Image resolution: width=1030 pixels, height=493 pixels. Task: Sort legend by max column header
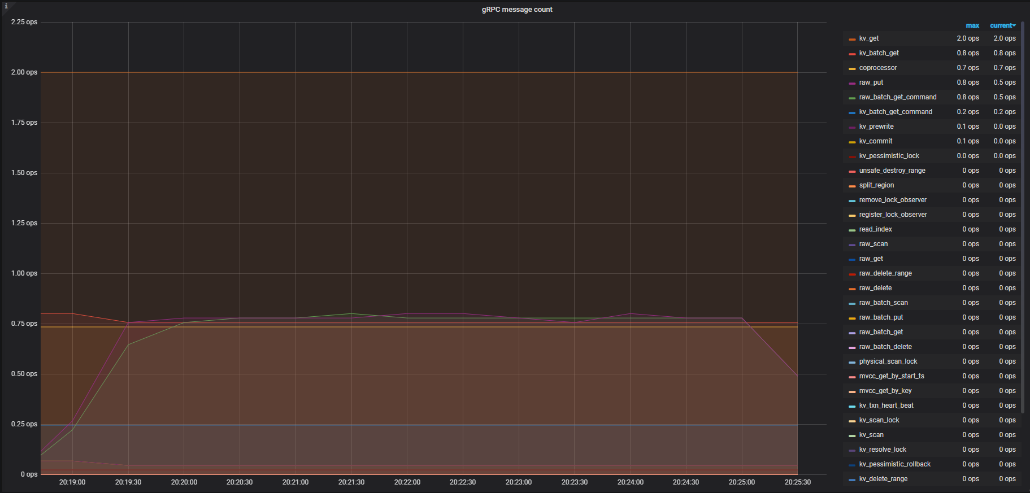972,25
